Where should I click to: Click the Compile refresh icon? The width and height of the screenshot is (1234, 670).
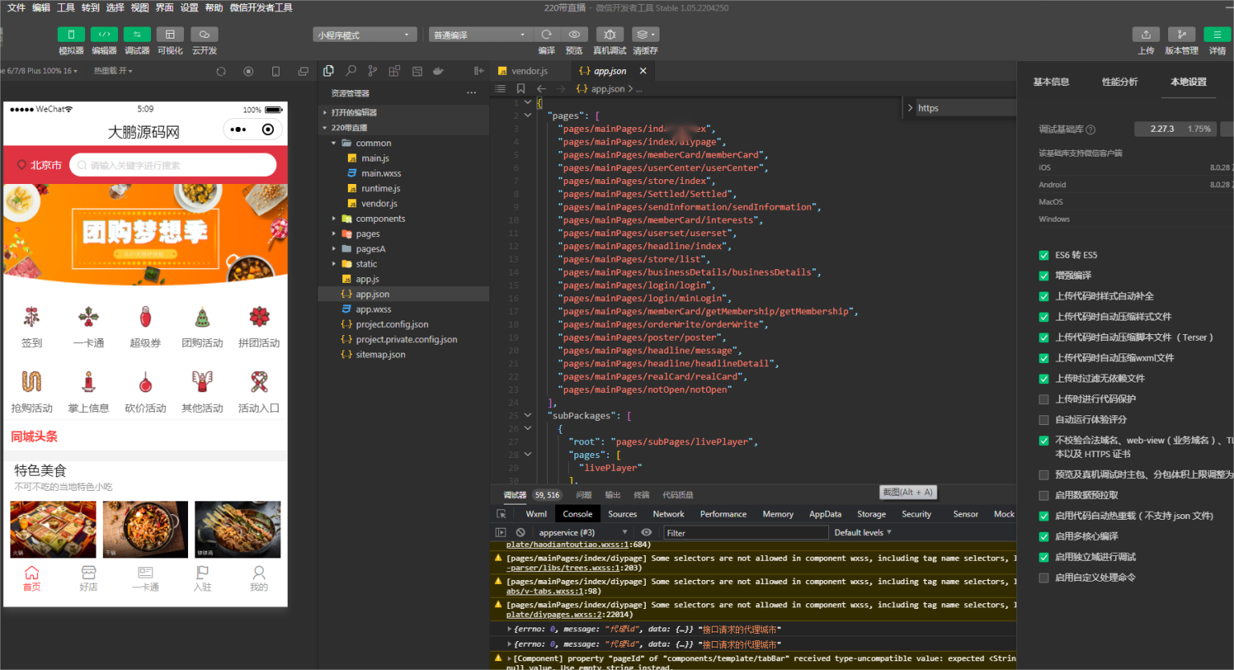point(546,35)
